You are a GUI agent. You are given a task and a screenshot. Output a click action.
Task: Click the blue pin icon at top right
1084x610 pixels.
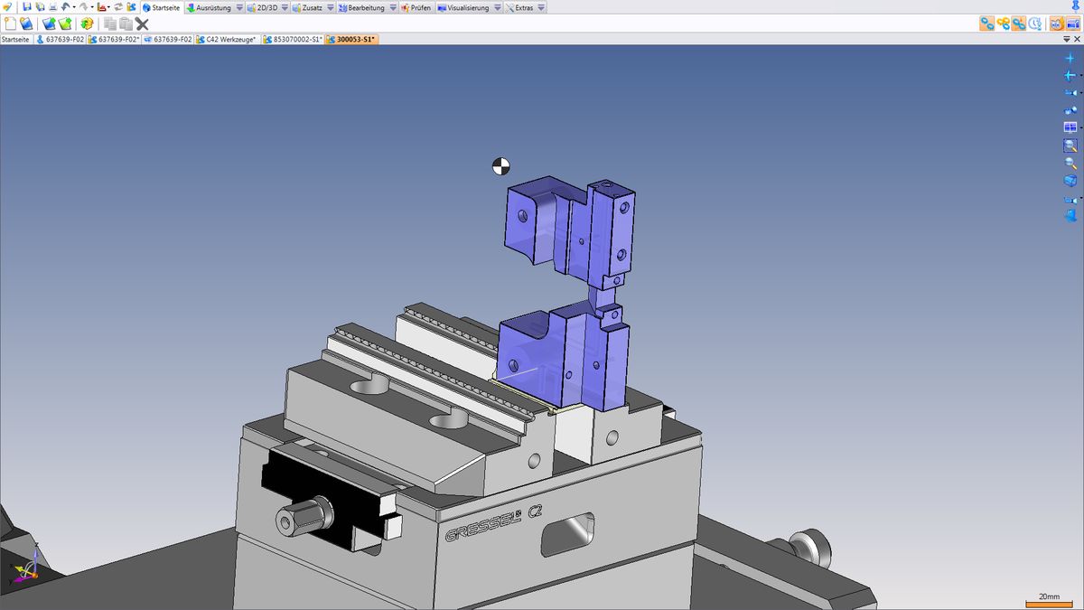pyautogui.click(x=1074, y=7)
